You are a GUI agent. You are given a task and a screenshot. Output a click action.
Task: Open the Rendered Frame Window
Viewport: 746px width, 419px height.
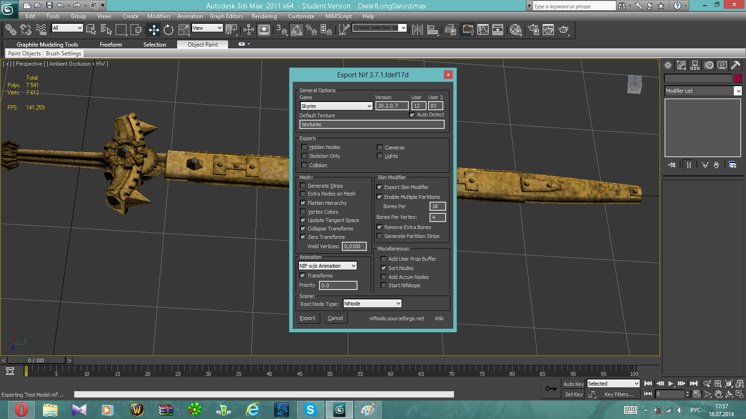548,30
